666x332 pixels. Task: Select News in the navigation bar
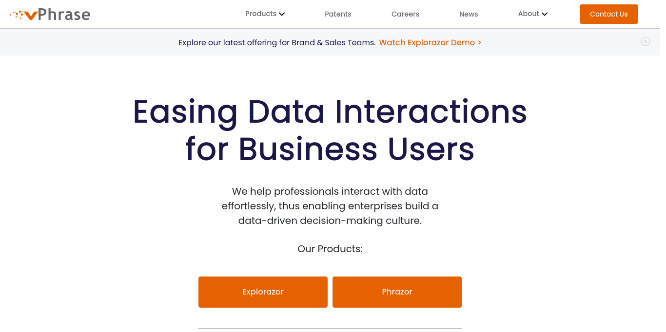click(x=469, y=14)
